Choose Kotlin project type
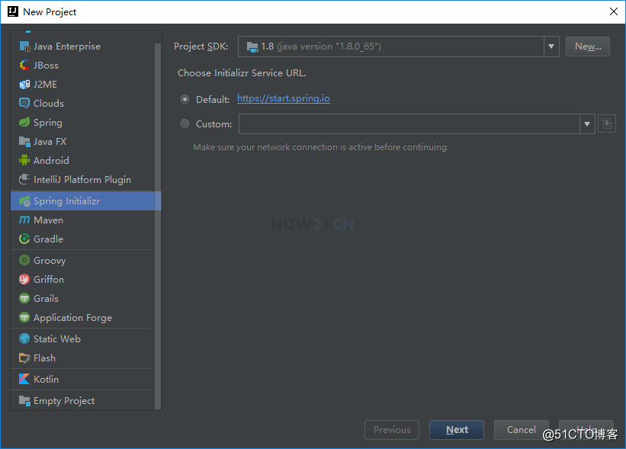This screenshot has height=449, width=626. pyautogui.click(x=82, y=379)
